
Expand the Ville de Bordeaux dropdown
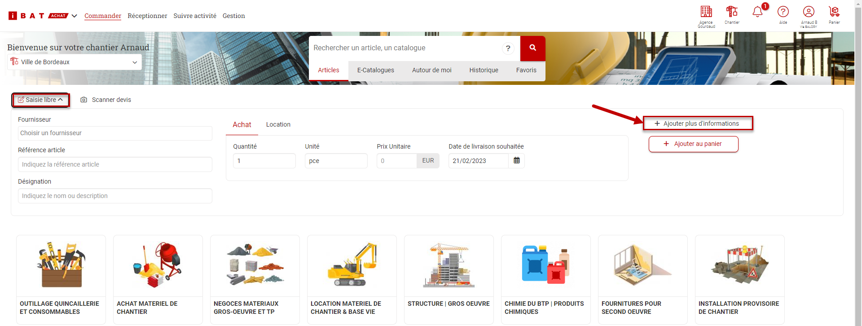pyautogui.click(x=134, y=62)
